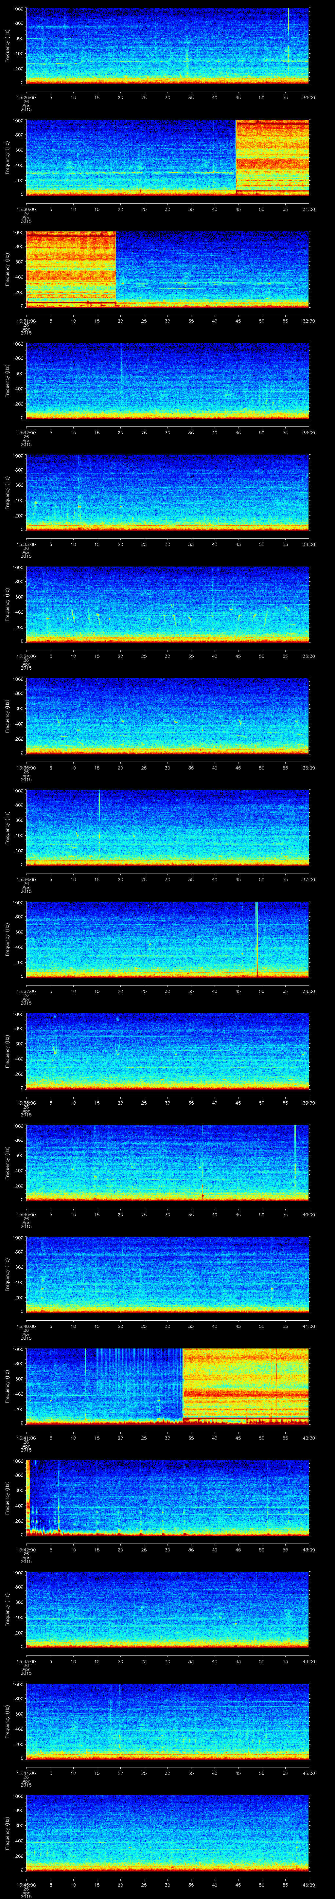Open the 13:35:00 spectrogram panel
Screen dimensions: 335x1899
click(x=168, y=716)
